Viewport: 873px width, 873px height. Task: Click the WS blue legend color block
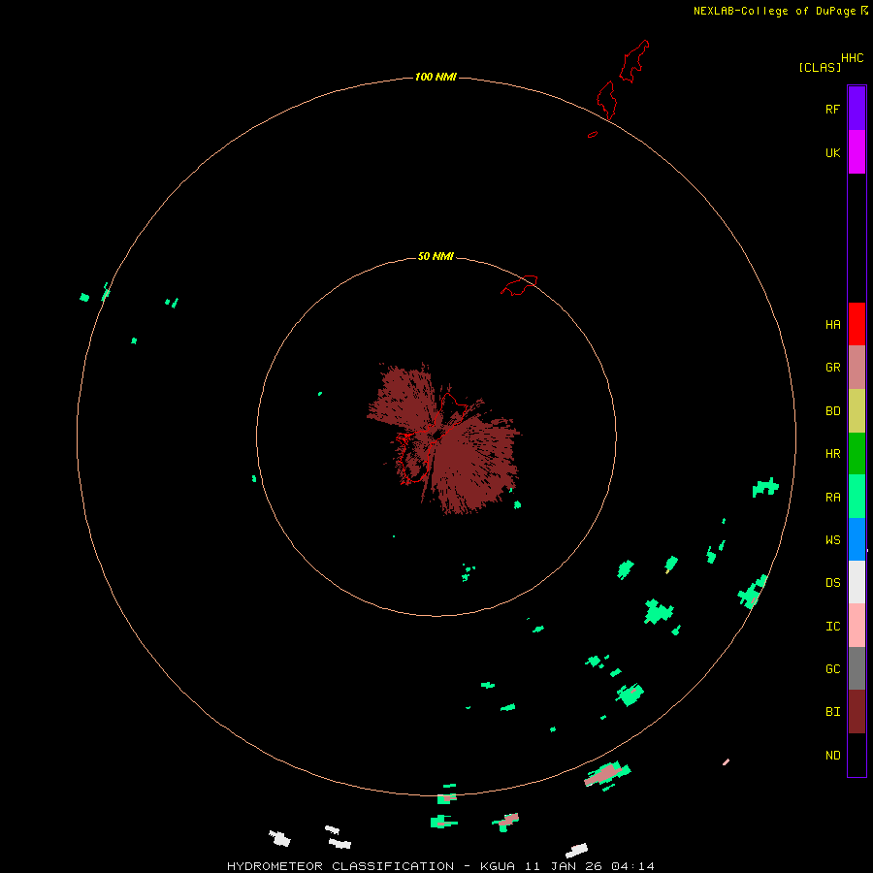click(857, 539)
